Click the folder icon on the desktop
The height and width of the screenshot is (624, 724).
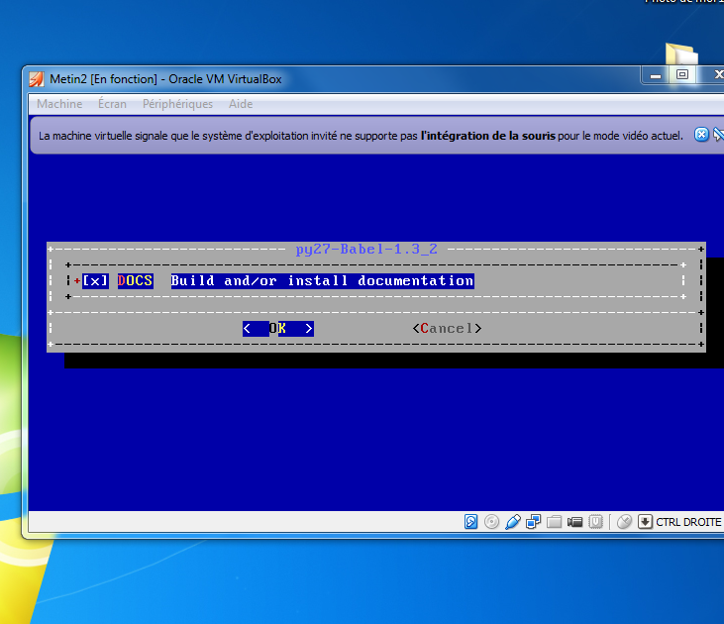coord(681,53)
